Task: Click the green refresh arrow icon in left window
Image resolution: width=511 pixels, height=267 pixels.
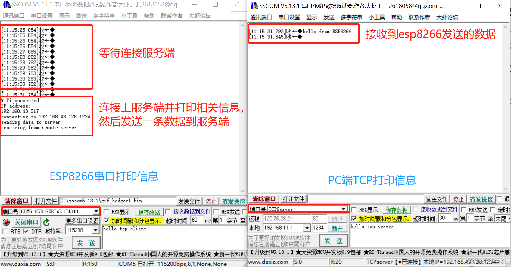Action: pyautogui.click(x=46, y=222)
